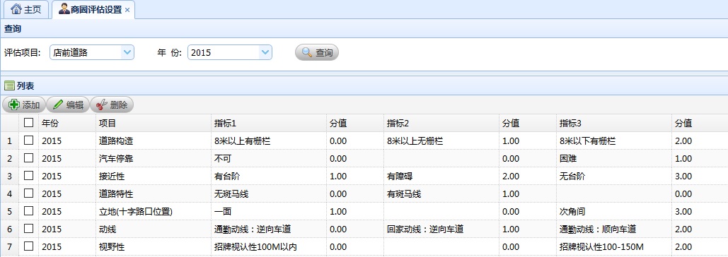Click the magnifier icon in 查询 button
Image resolution: width=728 pixels, height=257 pixels.
coord(307,52)
